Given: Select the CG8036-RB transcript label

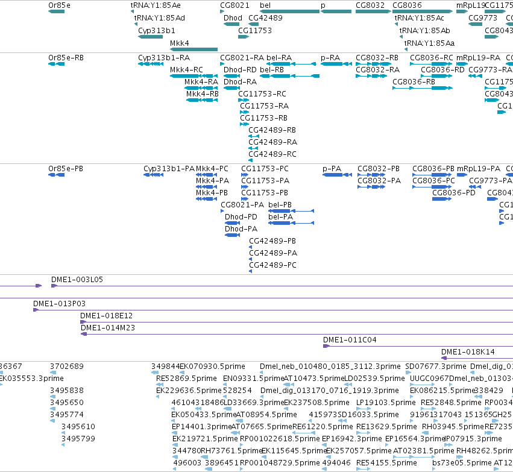Looking at the screenshot, I should click(x=414, y=82).
